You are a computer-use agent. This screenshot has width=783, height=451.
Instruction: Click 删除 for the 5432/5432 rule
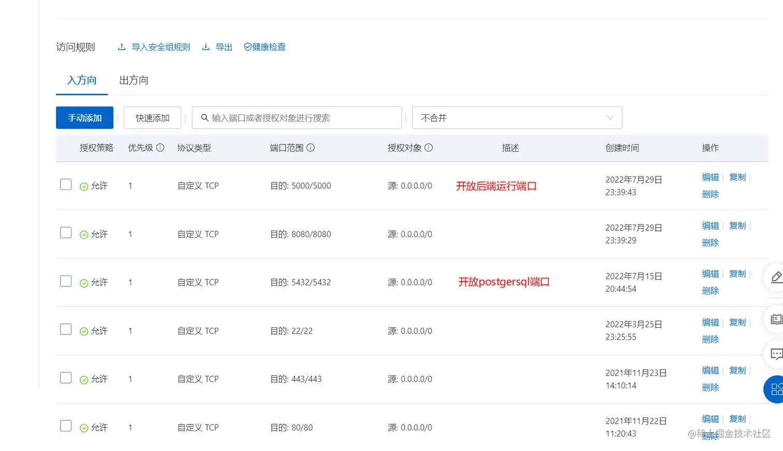coord(711,291)
